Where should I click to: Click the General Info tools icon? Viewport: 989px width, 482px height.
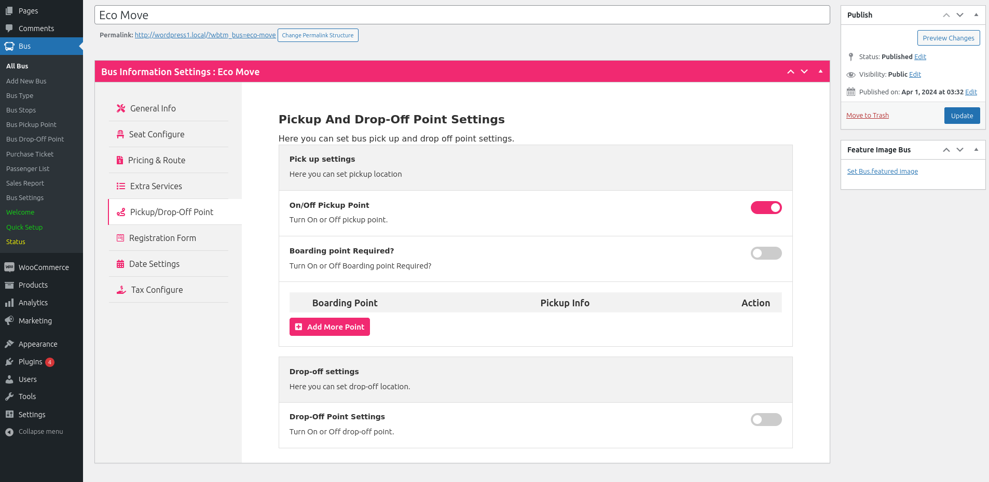click(x=121, y=108)
